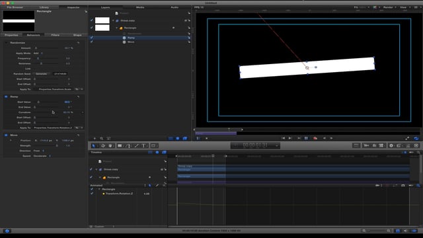Go to start of project
This screenshot has width=423, height=238.
point(283,138)
